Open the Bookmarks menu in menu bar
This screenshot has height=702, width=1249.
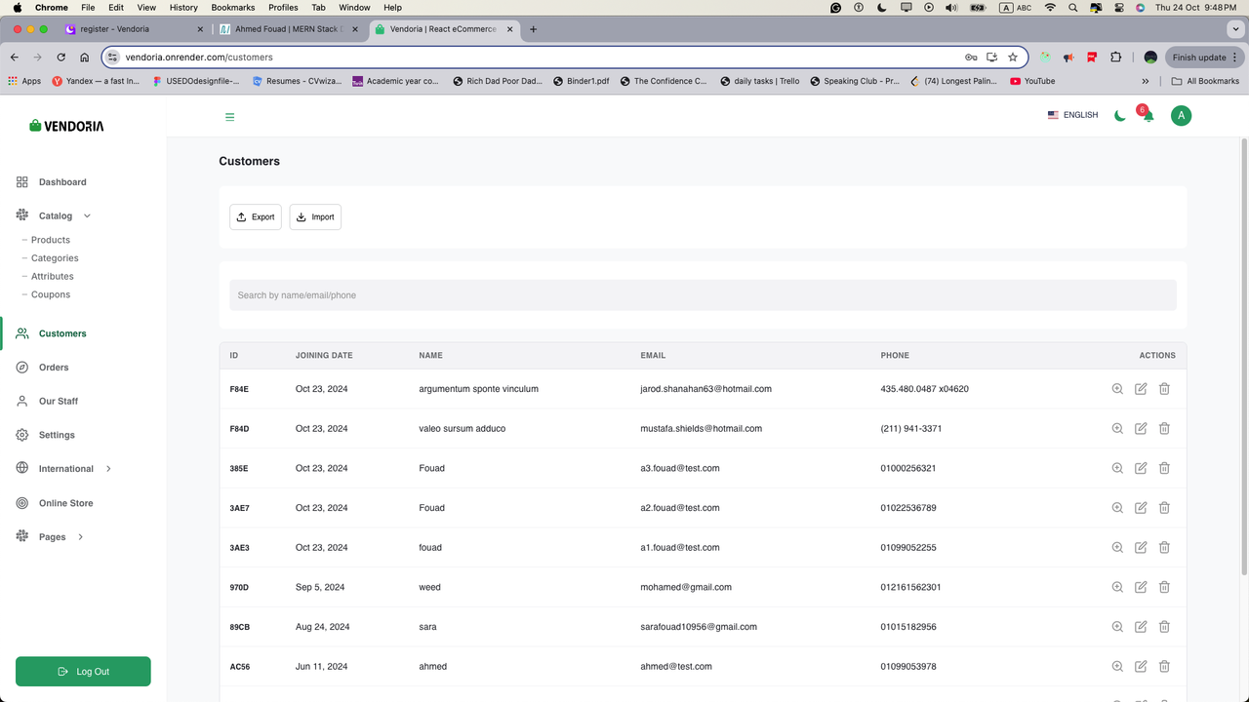(x=233, y=7)
